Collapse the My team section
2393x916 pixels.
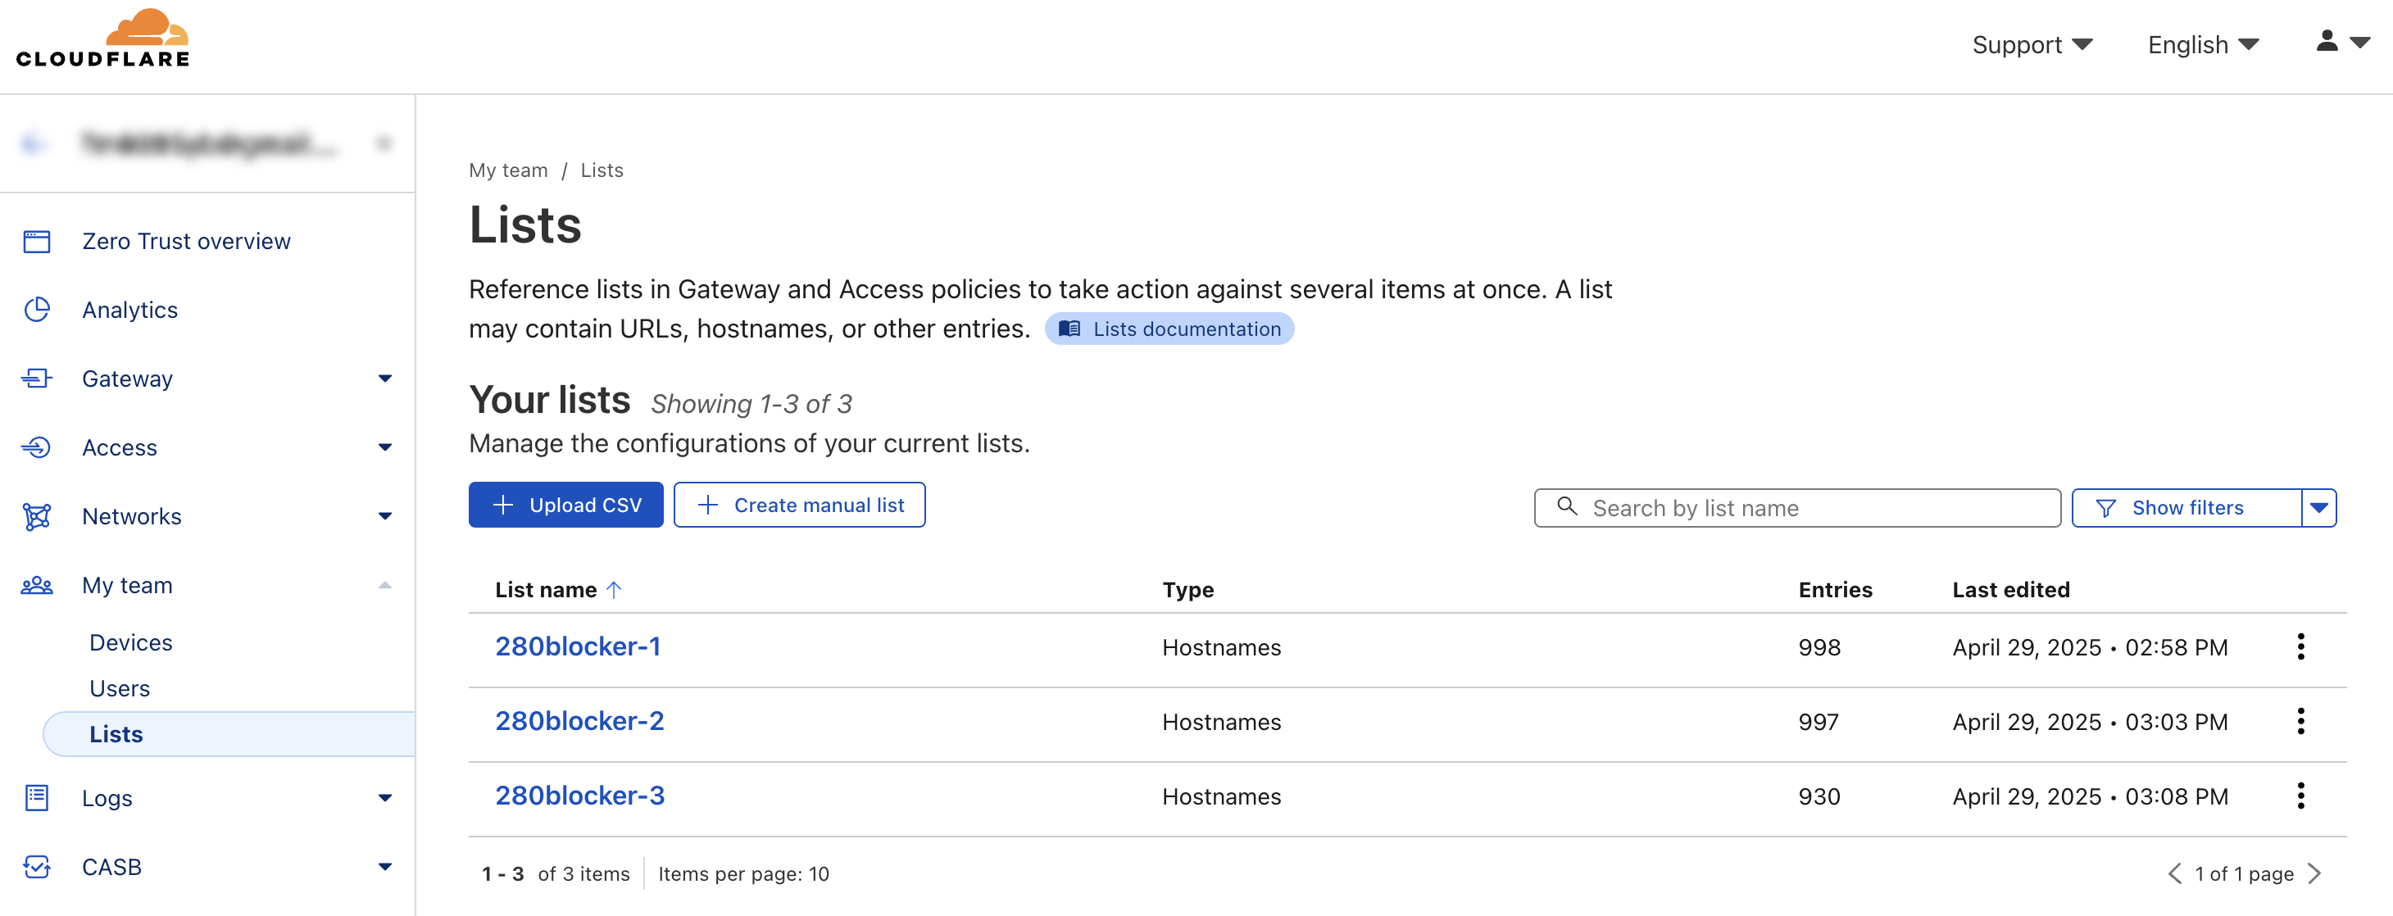tap(384, 585)
